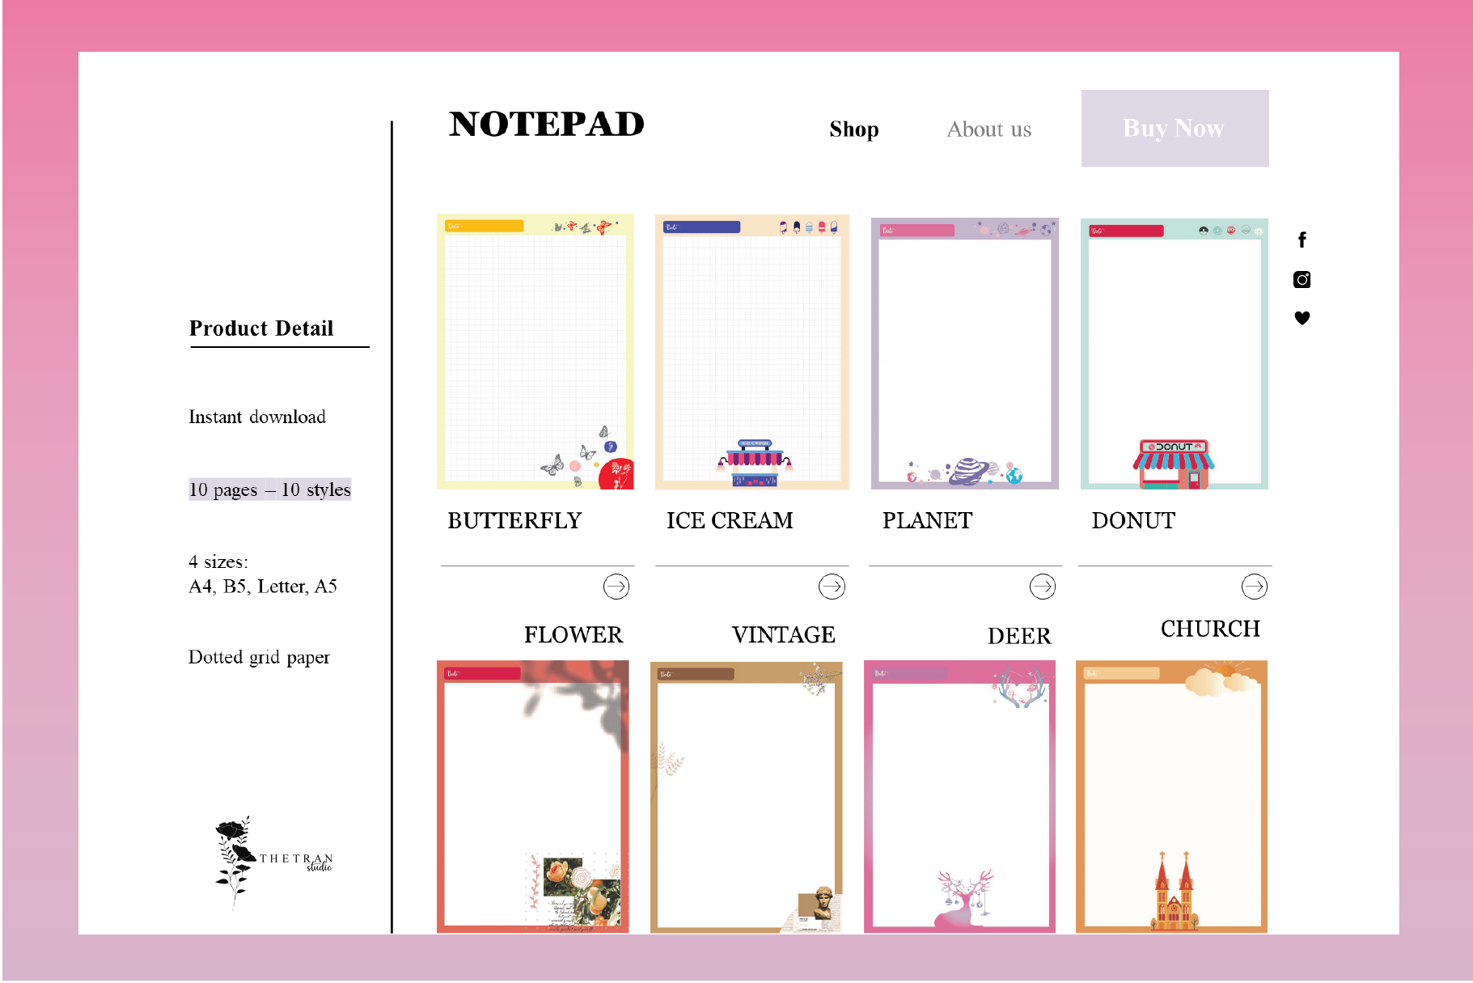Click the arrow under Donut notepad
Image resolution: width=1473 pixels, height=983 pixels.
coord(1254,587)
